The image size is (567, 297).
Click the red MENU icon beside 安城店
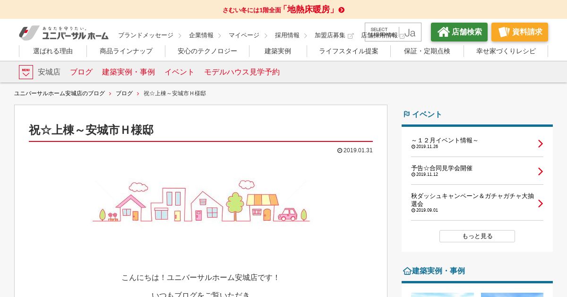point(26,72)
